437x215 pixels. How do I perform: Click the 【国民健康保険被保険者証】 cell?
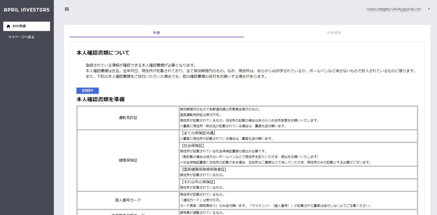click(298, 172)
